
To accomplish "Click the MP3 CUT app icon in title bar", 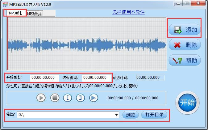I will (5, 4).
